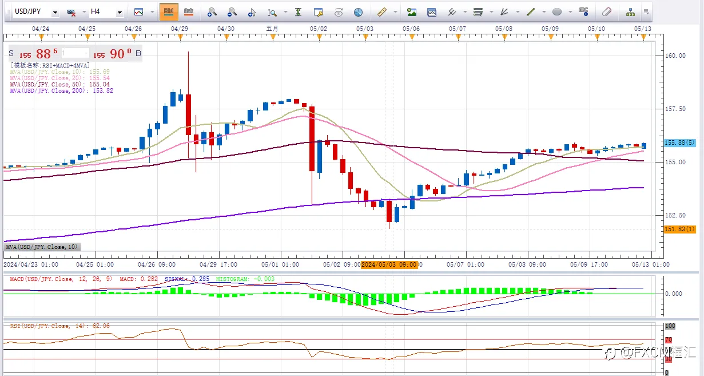
Task: Click the zoom in magnifier icon
Action: [212, 12]
